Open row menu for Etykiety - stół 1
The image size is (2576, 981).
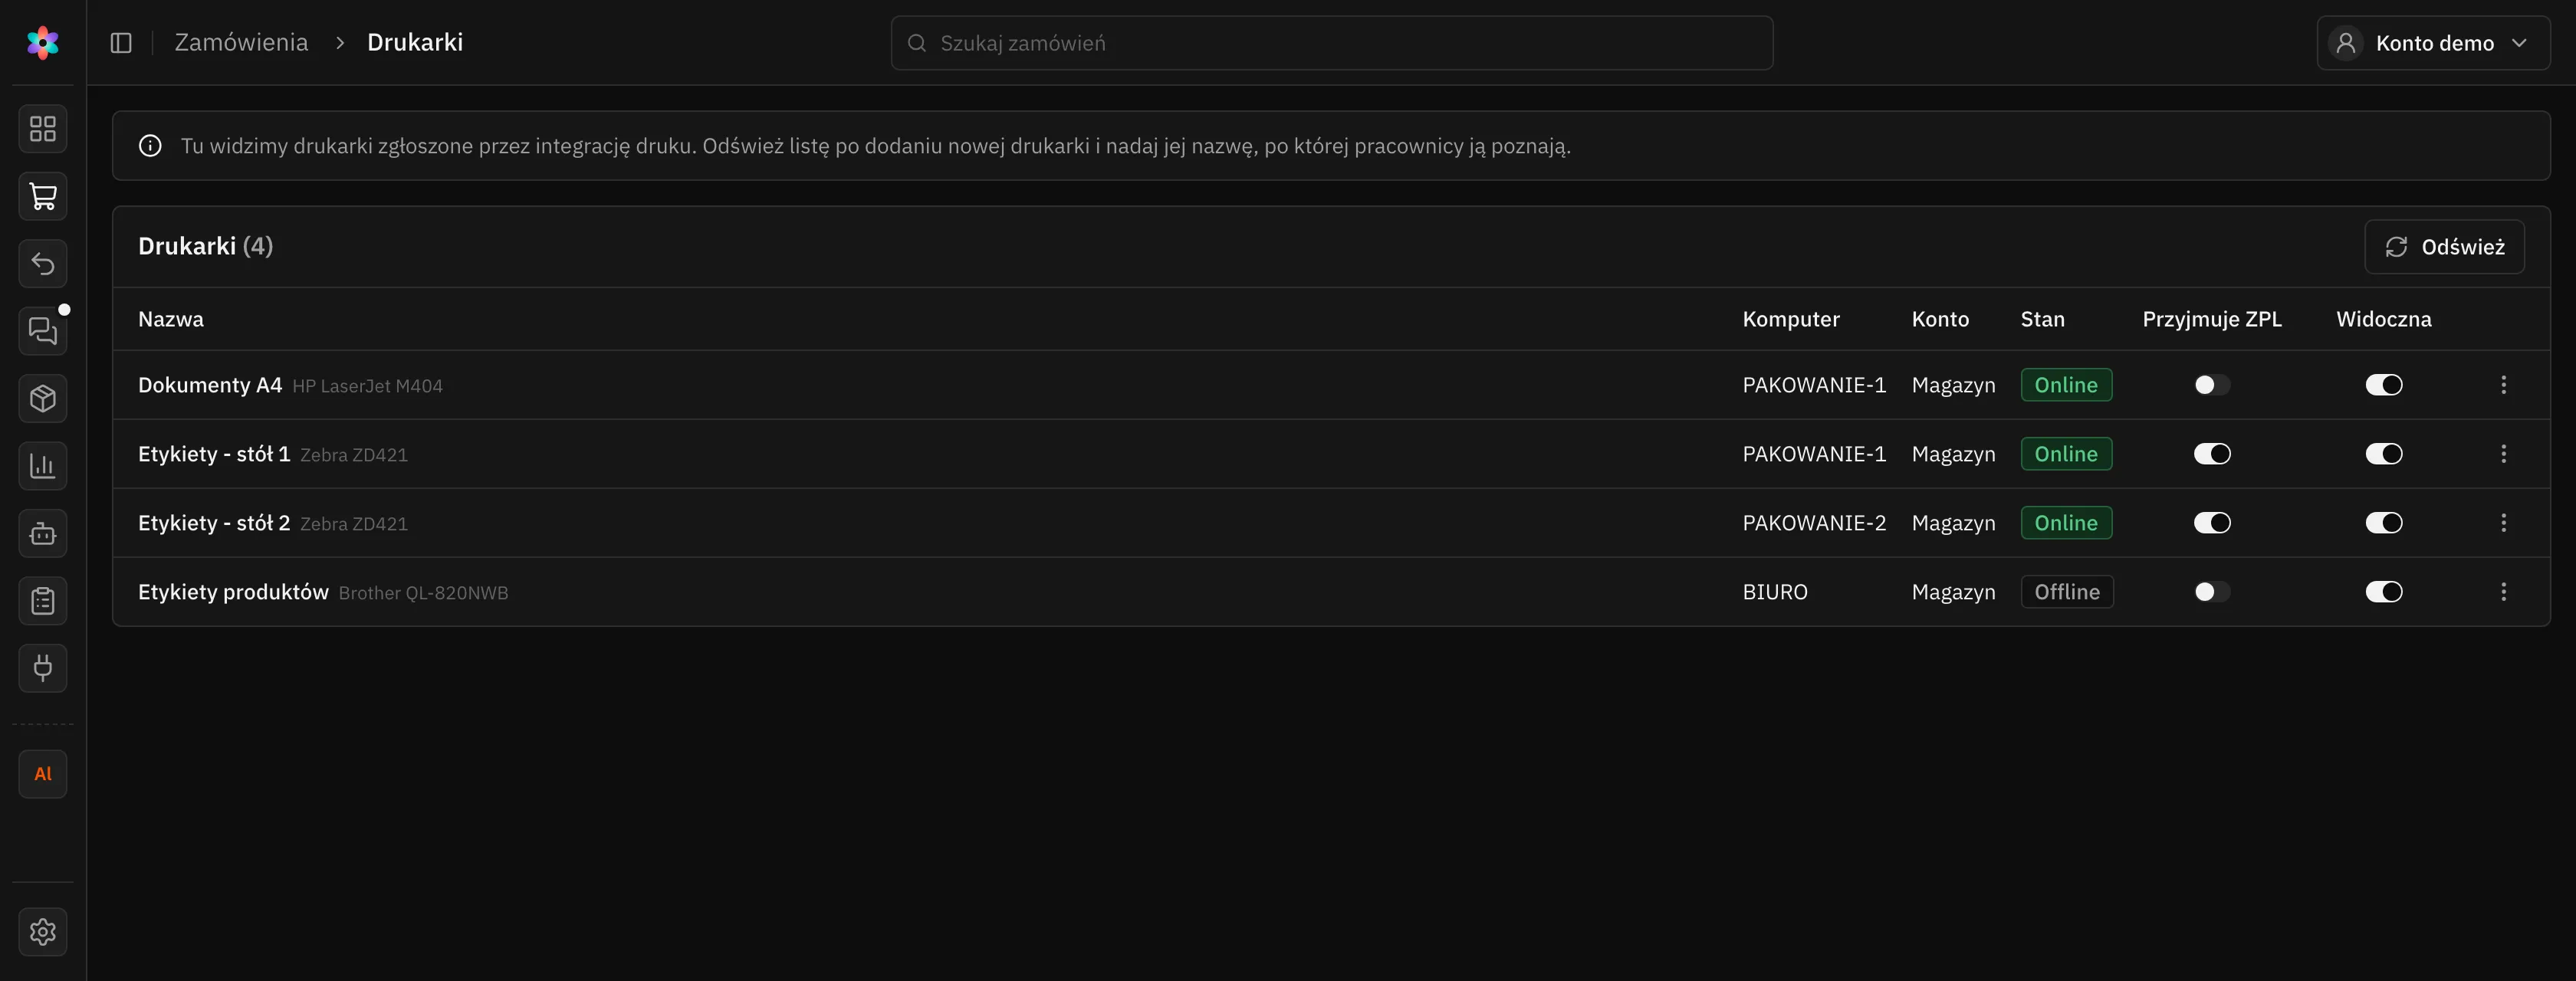click(2503, 454)
